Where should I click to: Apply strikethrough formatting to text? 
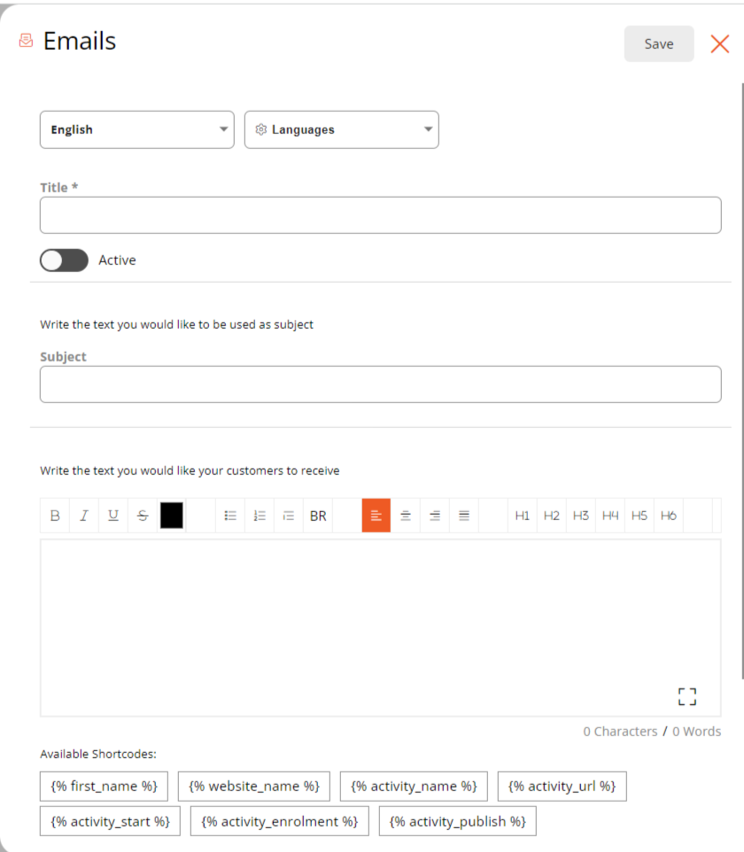pyautogui.click(x=143, y=515)
